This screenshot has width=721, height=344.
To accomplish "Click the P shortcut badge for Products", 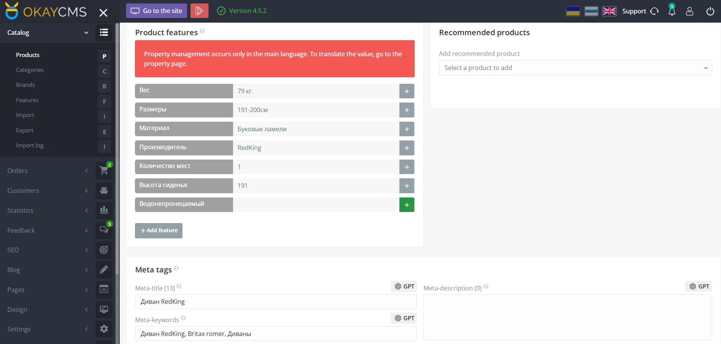I will (x=104, y=56).
